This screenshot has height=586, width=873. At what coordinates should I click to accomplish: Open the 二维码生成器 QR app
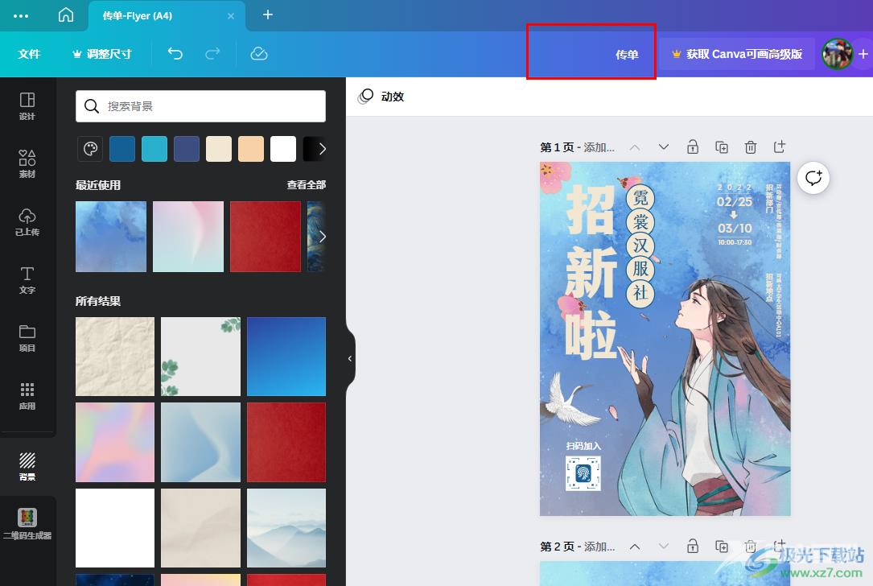(x=27, y=523)
